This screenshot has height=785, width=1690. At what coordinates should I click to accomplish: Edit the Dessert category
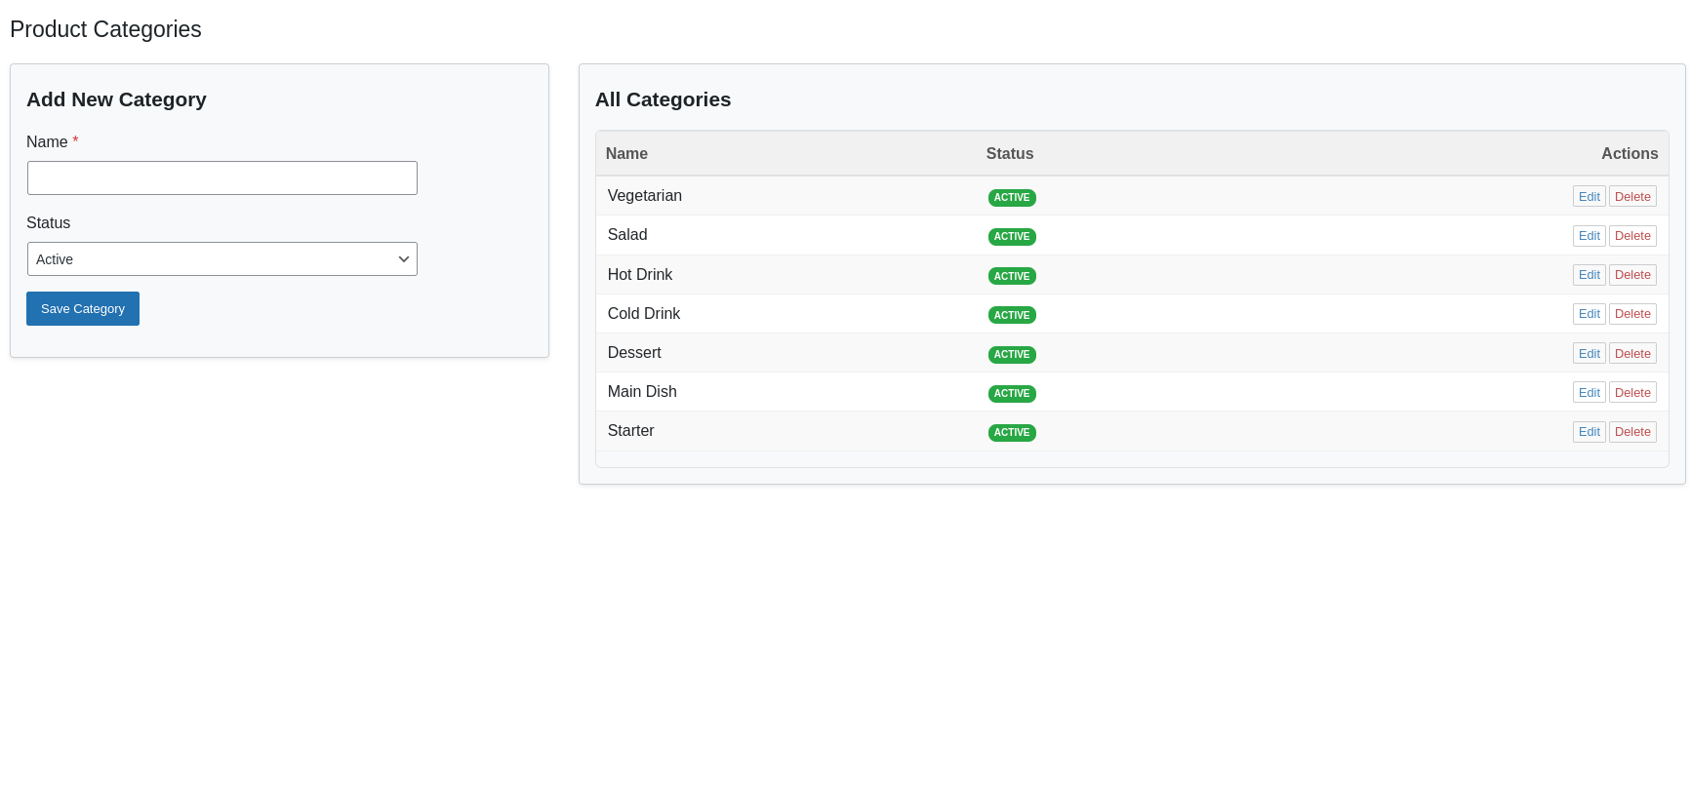coord(1589,354)
